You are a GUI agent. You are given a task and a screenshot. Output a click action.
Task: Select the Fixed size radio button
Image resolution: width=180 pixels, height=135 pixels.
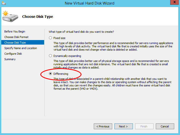pyautogui.click(x=50, y=38)
